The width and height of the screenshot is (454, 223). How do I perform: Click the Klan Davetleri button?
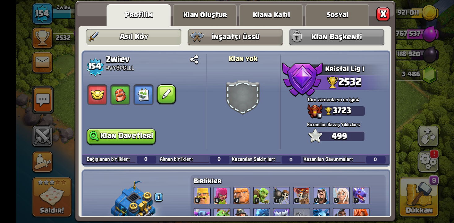121,136
